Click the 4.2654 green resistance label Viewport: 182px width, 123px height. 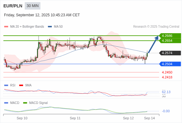[170, 41]
